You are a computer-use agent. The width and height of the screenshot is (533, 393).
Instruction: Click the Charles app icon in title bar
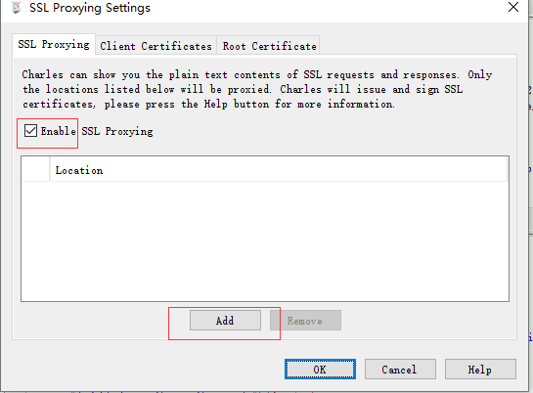(x=16, y=7)
